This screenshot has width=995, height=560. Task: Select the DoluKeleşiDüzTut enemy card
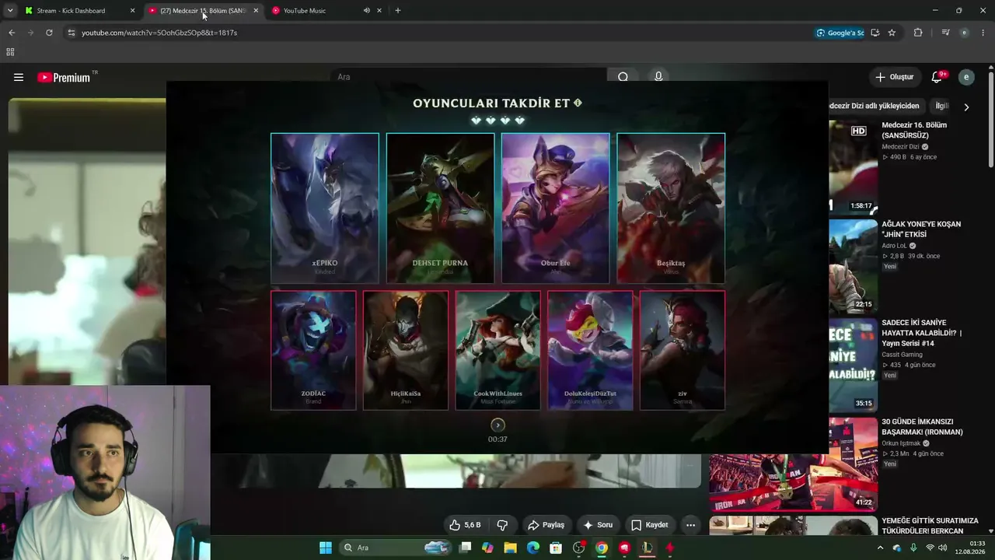point(590,350)
